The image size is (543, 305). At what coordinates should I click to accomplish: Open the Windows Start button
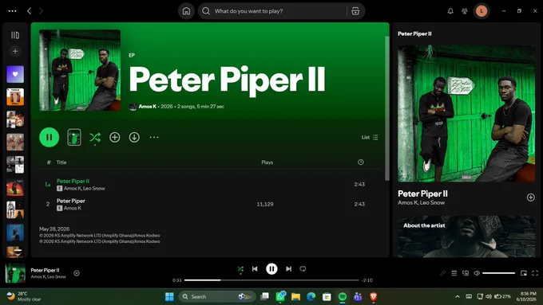click(x=169, y=296)
